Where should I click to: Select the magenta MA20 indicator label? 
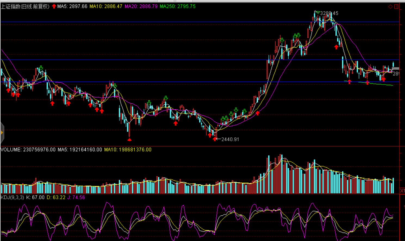(141, 6)
